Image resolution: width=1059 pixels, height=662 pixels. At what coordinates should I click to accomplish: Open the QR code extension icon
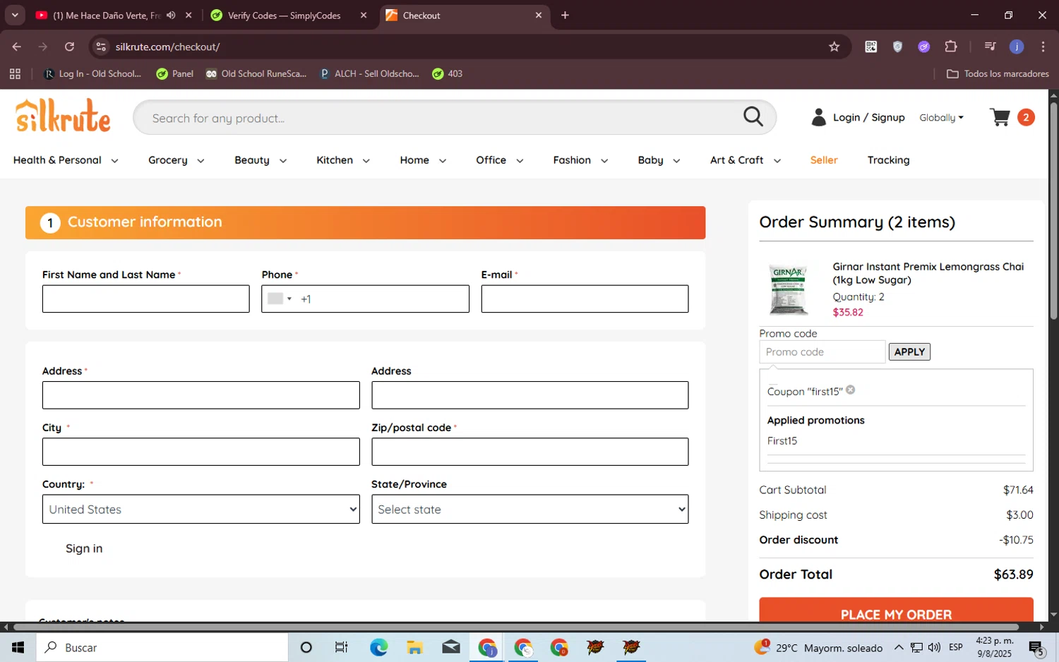coord(870,47)
